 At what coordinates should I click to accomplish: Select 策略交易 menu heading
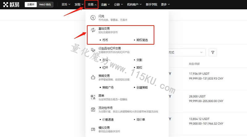(x=104, y=76)
